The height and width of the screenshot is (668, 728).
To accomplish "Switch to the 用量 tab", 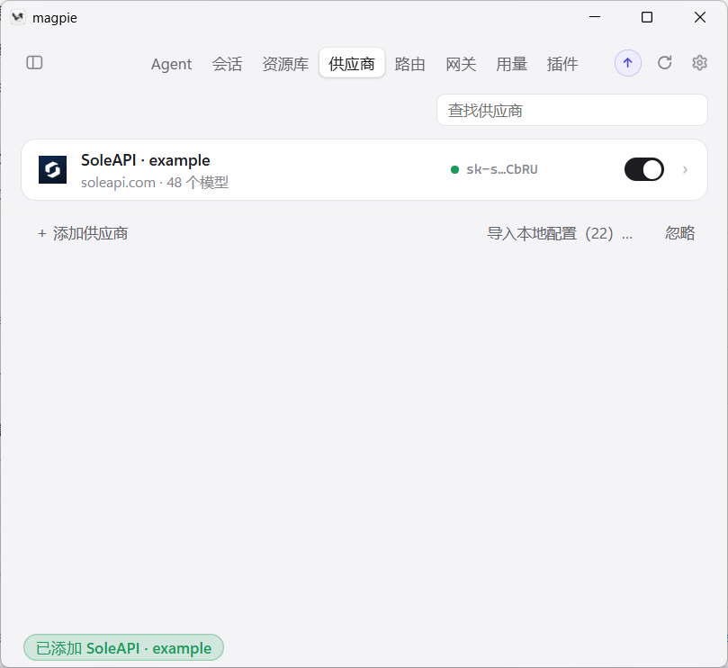I will (x=511, y=64).
